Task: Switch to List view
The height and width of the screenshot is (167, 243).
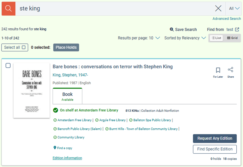Action: coord(216,38)
